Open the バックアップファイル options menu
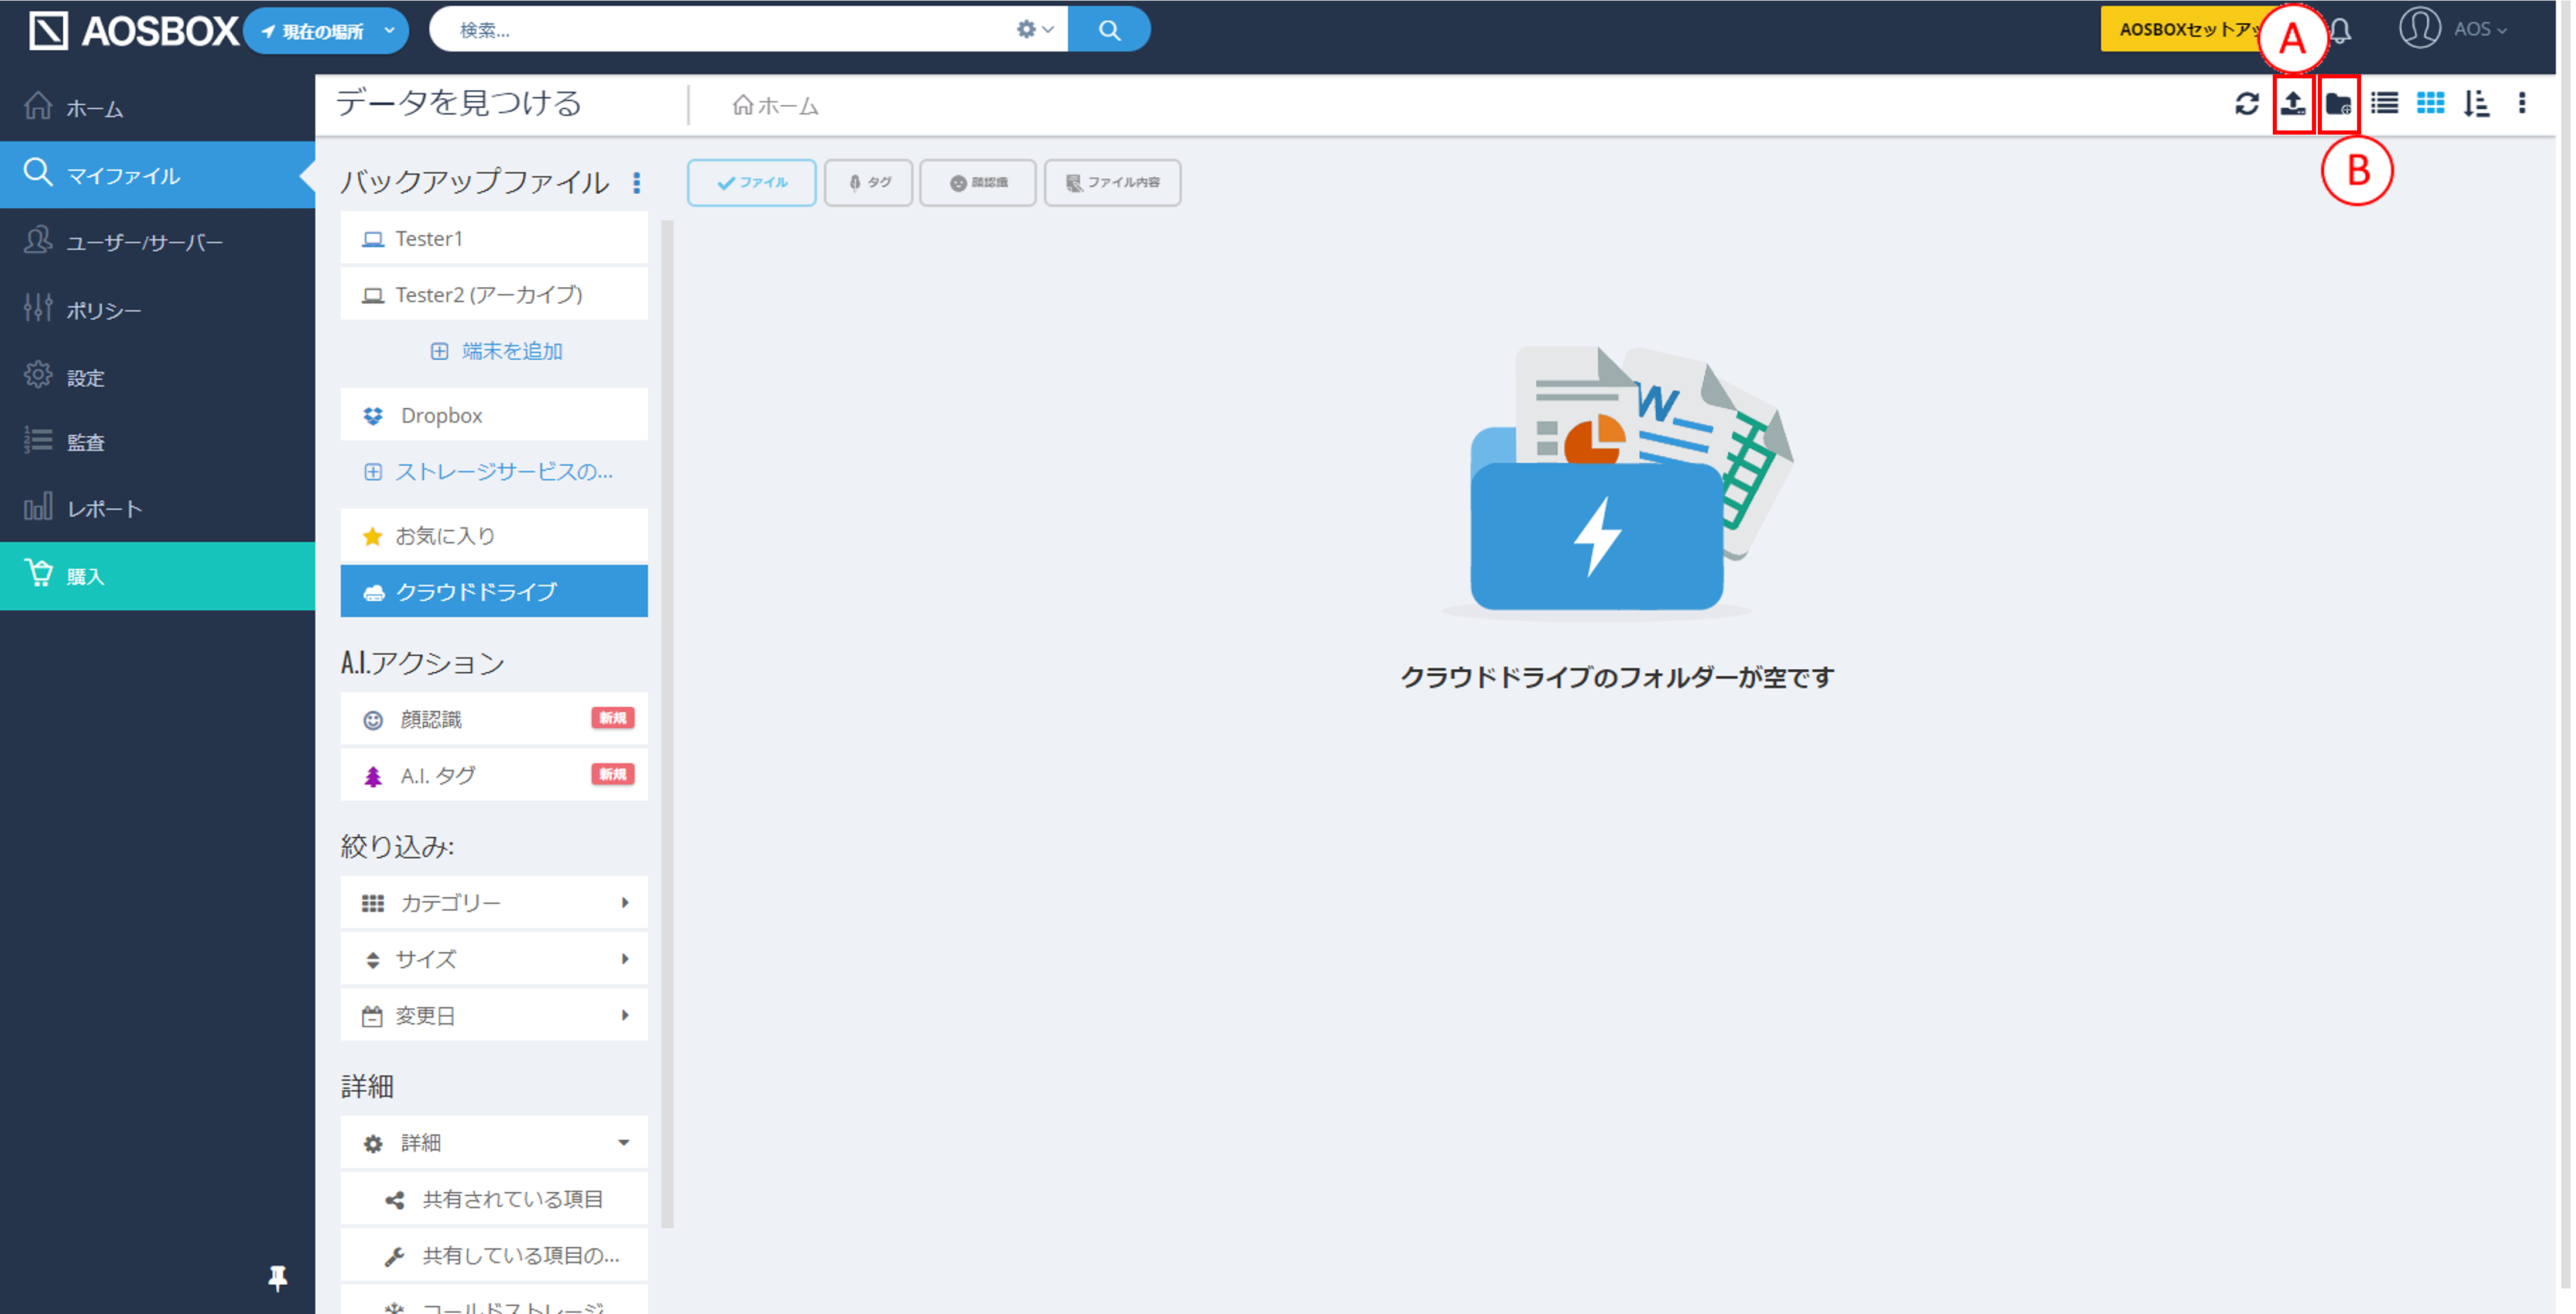2576x1314 pixels. point(637,183)
